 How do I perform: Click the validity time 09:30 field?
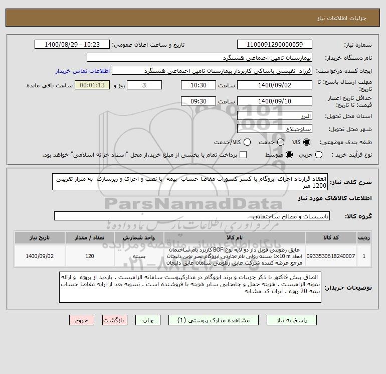pos(199,101)
